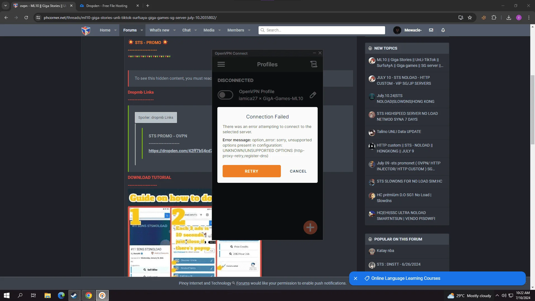This screenshot has height=301, width=535.
Task: Expand the Chat dropdown arrow
Action: pyautogui.click(x=195, y=30)
